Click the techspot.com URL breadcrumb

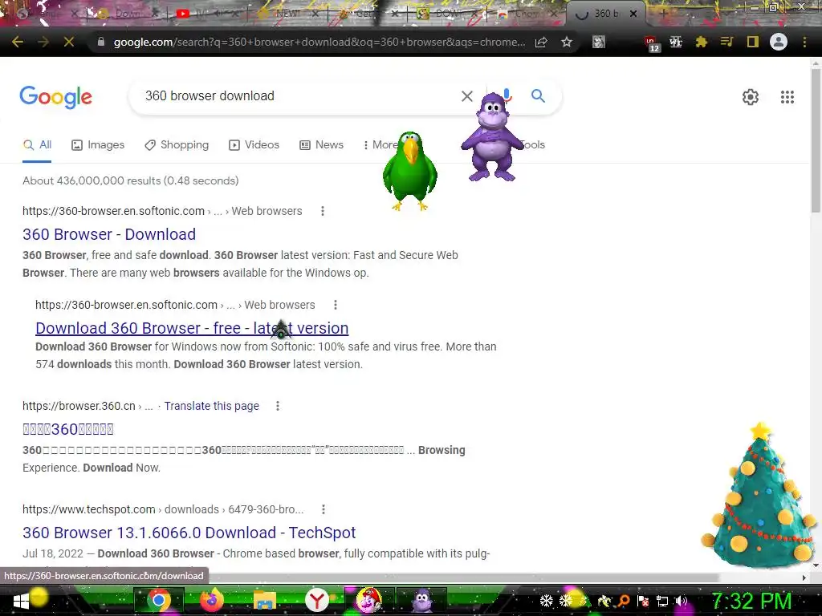163,509
